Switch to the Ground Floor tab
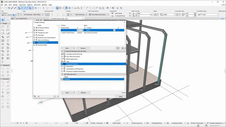Image resolution: width=226 pixels, height=127 pixels. (x=22, y=19)
